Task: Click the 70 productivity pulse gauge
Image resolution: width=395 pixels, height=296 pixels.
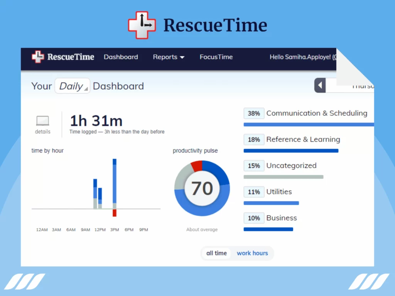Action: tap(201, 188)
